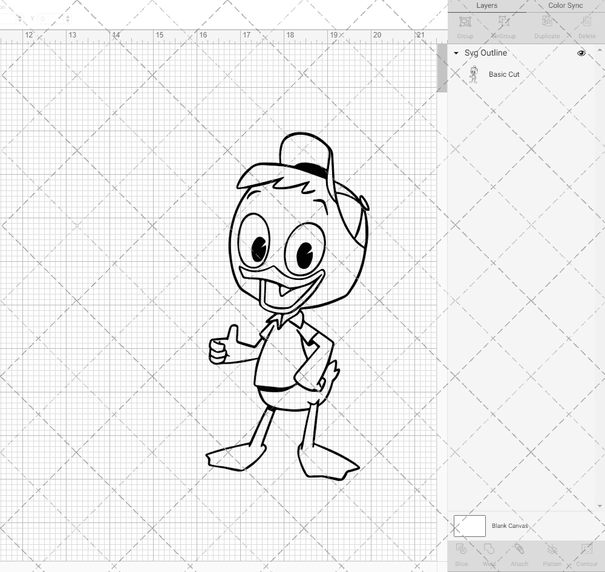
Task: Switch to the Color Sync tab
Action: (565, 6)
